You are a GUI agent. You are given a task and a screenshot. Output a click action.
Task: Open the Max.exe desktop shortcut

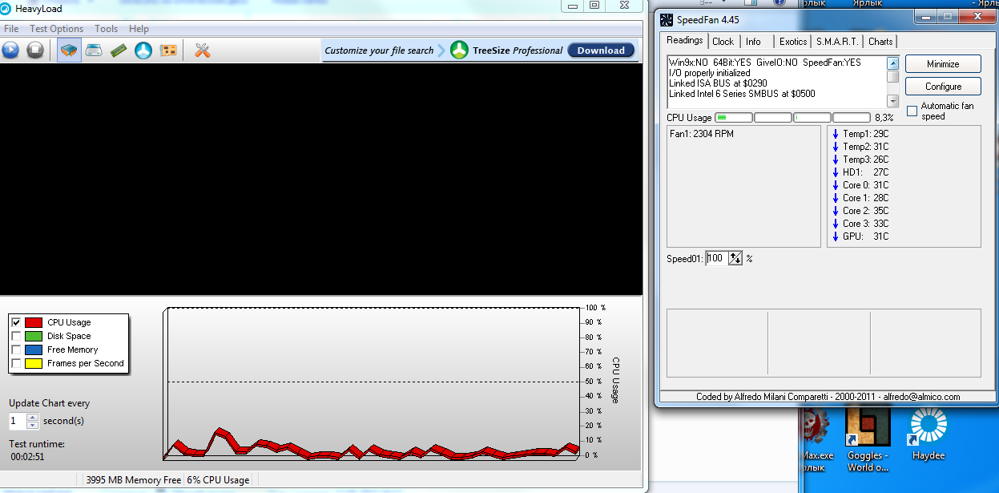point(818,438)
